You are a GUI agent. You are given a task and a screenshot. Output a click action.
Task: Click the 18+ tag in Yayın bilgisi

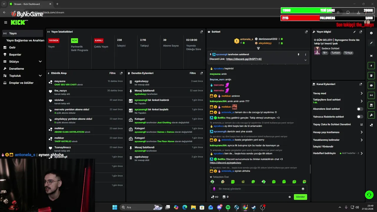coord(325,53)
